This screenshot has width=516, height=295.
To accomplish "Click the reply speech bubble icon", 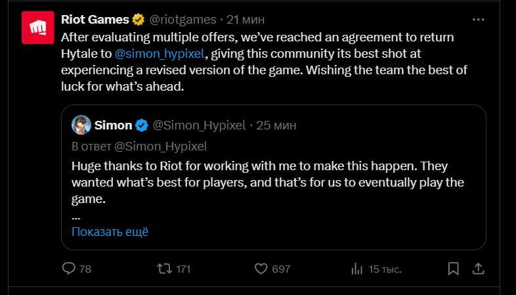I will 68,269.
